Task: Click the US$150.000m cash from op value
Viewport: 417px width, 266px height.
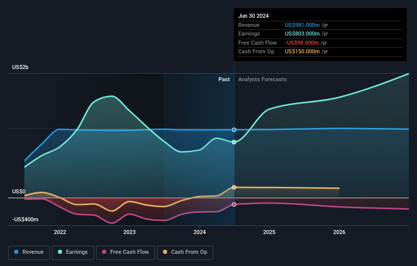Action: point(302,52)
